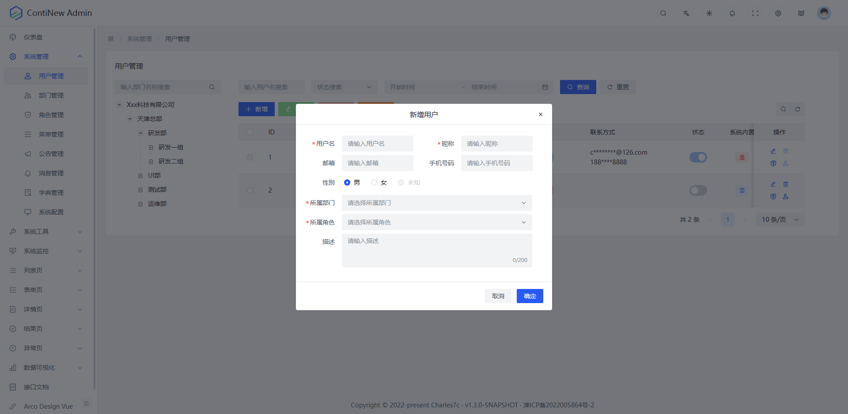Open the documentation book icon
The width and height of the screenshot is (848, 414).
tap(801, 13)
